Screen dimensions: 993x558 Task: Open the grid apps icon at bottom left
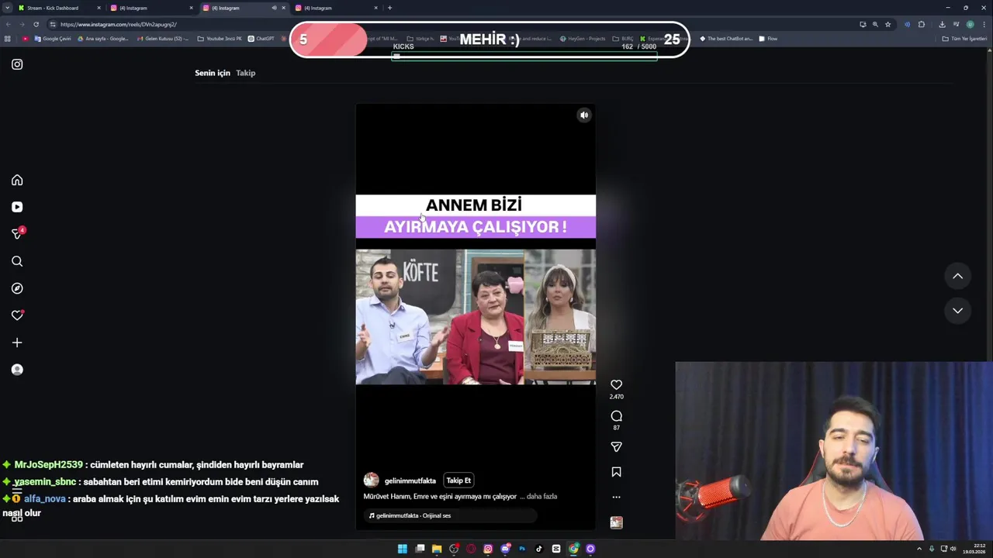pos(17,517)
